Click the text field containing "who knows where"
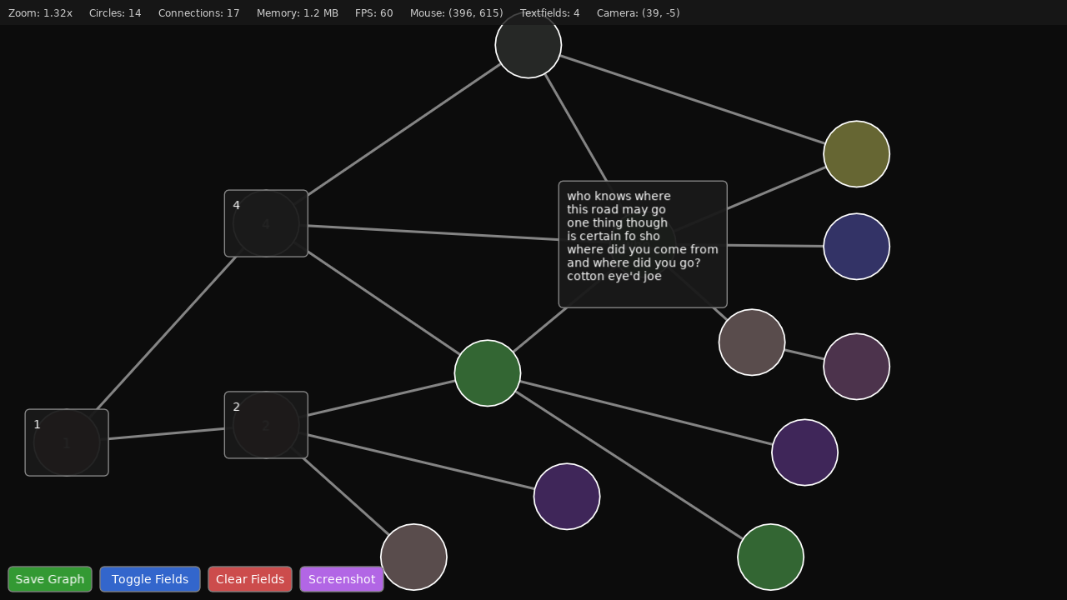This screenshot has height=600, width=1067. [643, 244]
